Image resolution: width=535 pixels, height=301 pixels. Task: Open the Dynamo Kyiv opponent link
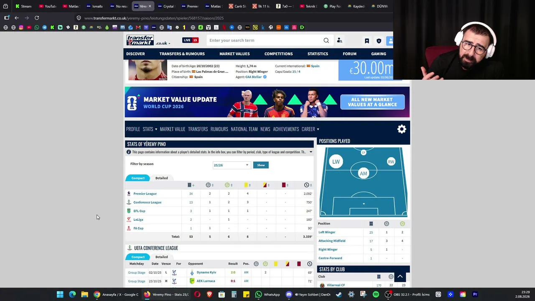(x=206, y=273)
